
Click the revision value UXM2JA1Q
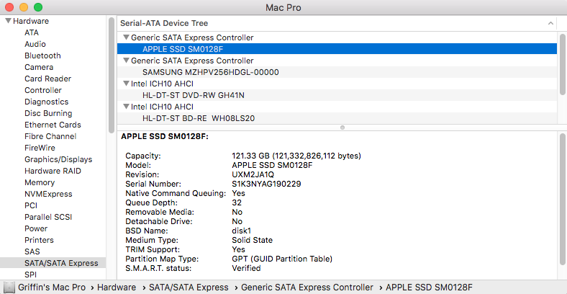253,174
